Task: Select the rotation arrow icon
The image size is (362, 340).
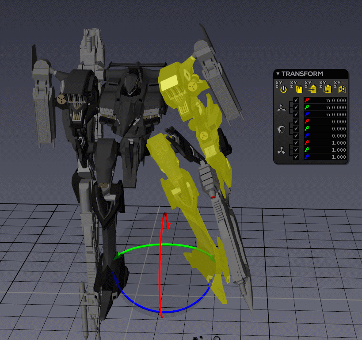Action: click(x=281, y=129)
